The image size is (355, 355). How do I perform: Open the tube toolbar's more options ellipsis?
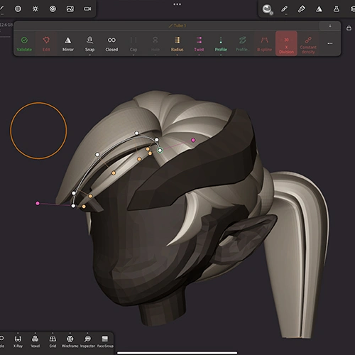click(x=330, y=43)
